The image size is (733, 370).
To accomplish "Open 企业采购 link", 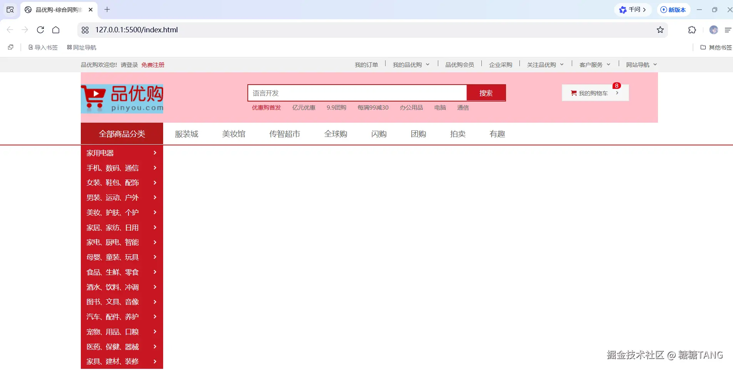I will tap(501, 65).
